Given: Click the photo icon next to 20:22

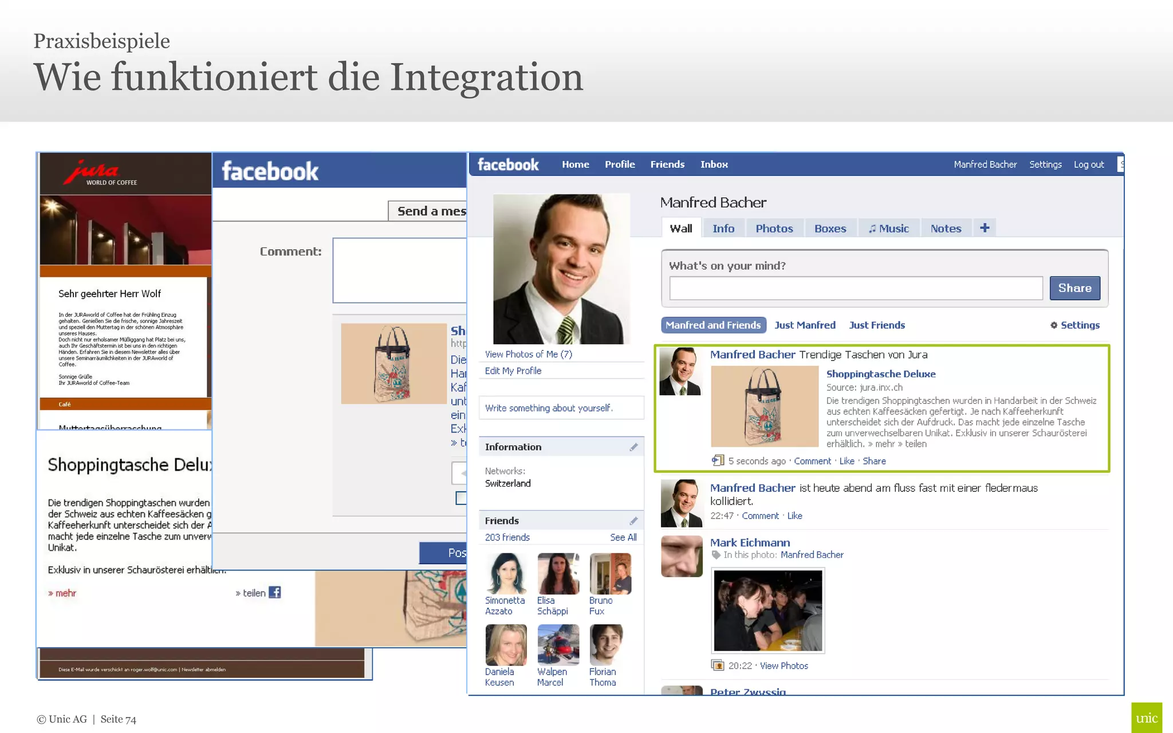Looking at the screenshot, I should coord(718,665).
